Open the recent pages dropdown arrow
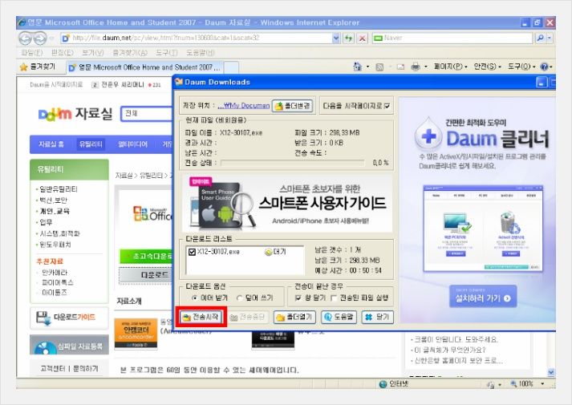Image resolution: width=572 pixels, height=405 pixels. point(51,38)
